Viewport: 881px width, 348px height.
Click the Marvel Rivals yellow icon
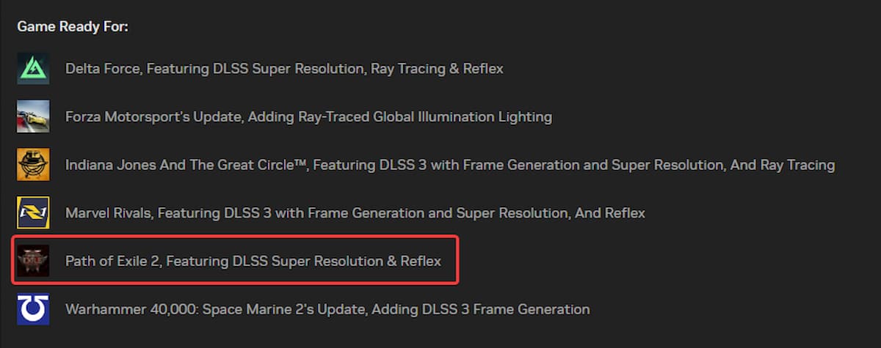click(33, 212)
